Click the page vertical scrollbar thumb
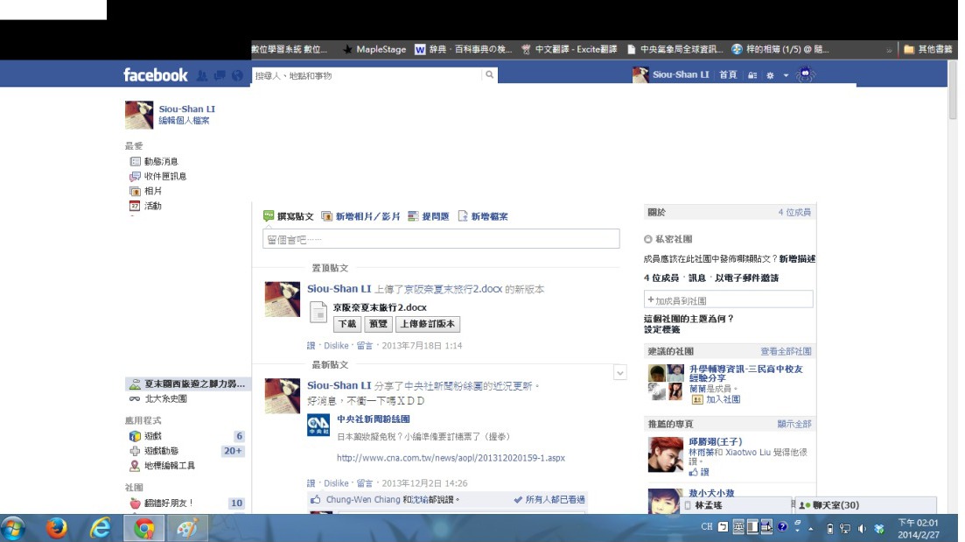Viewport: 965px width, 542px height. (953, 90)
